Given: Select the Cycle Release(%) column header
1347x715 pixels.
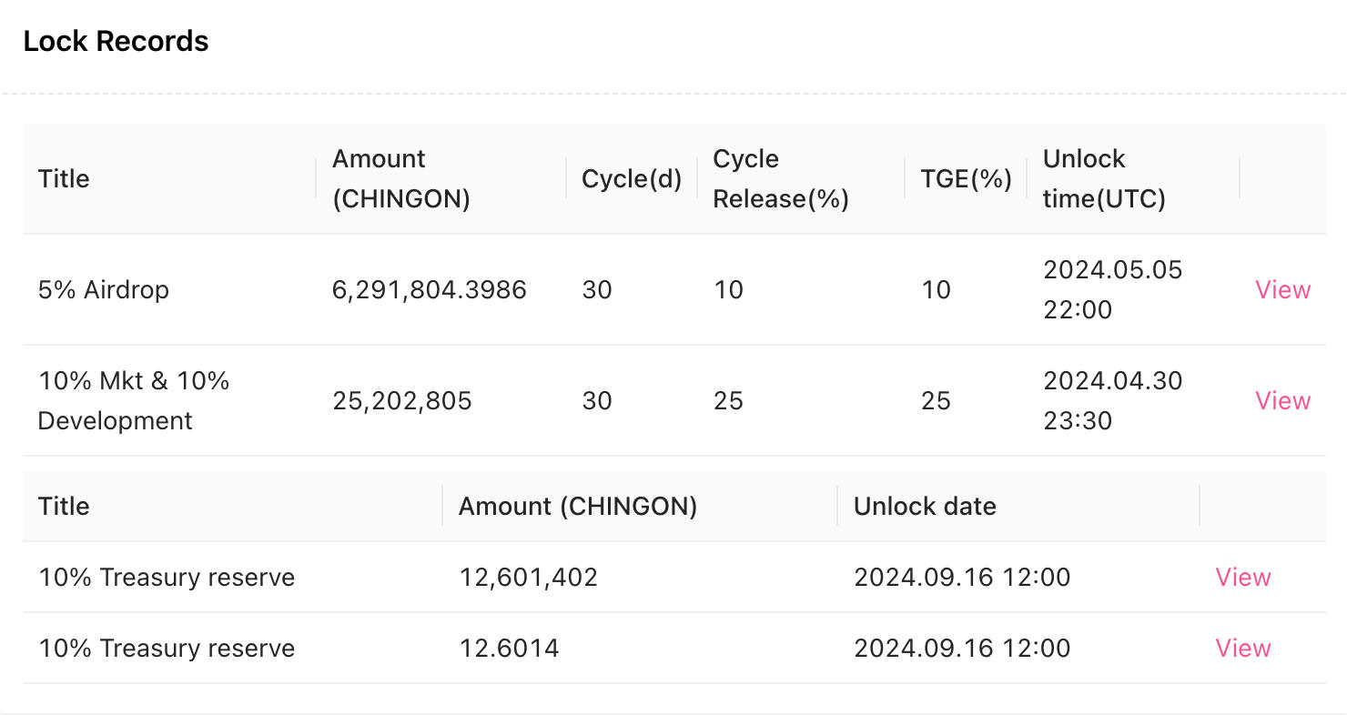Looking at the screenshot, I should [x=780, y=178].
